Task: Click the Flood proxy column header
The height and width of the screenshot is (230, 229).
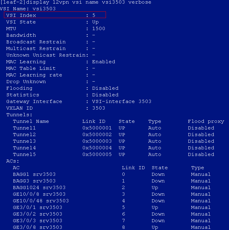Action: tap(206, 121)
